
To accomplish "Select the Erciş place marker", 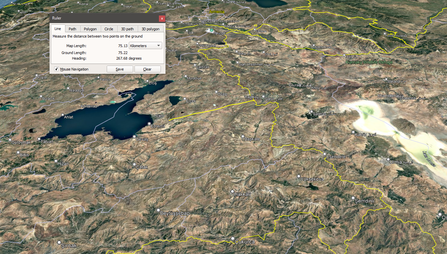I will 147,81.
